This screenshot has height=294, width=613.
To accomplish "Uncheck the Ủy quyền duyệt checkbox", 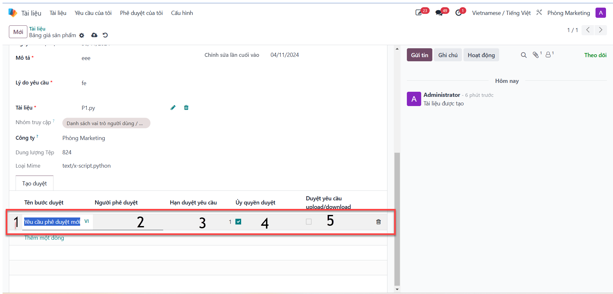I will 238,222.
